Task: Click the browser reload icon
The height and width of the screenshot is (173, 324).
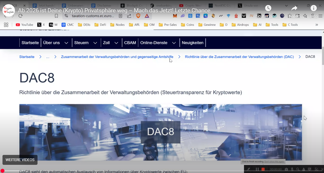Action: coord(21,16)
